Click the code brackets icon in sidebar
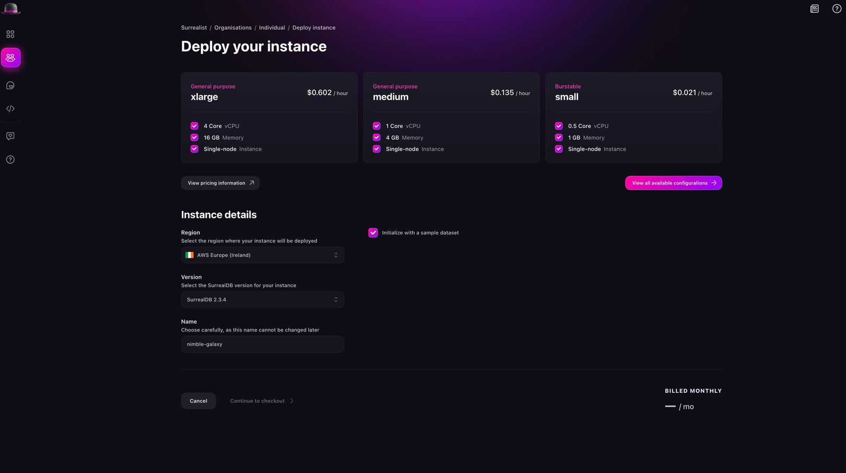The height and width of the screenshot is (473, 846). pyautogui.click(x=11, y=109)
